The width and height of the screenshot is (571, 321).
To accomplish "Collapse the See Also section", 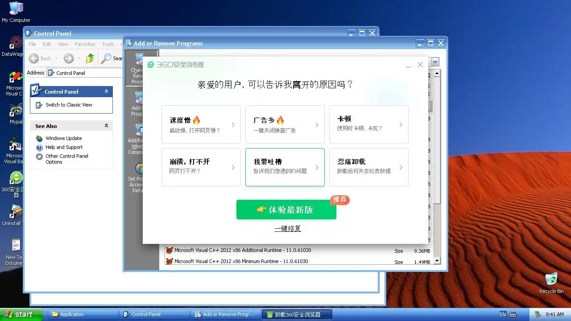I will pyautogui.click(x=106, y=126).
